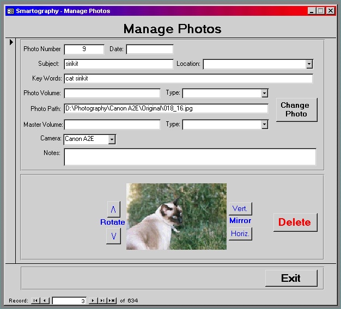Open the Location dropdown
This screenshot has width=341, height=309.
pyautogui.click(x=309, y=64)
